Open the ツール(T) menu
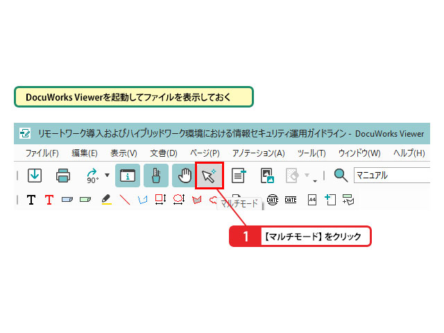The width and height of the screenshot is (444, 333). tap(311, 153)
